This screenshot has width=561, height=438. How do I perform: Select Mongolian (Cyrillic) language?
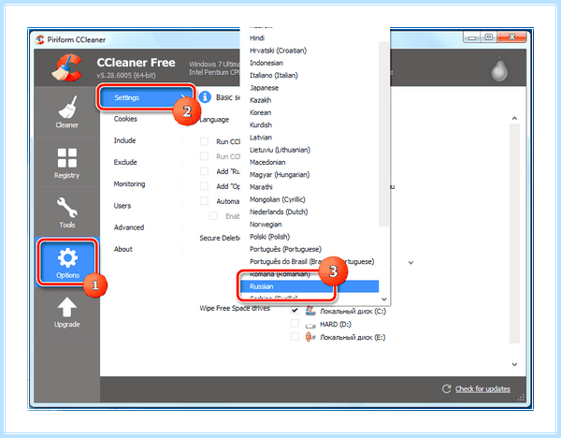pyautogui.click(x=278, y=199)
